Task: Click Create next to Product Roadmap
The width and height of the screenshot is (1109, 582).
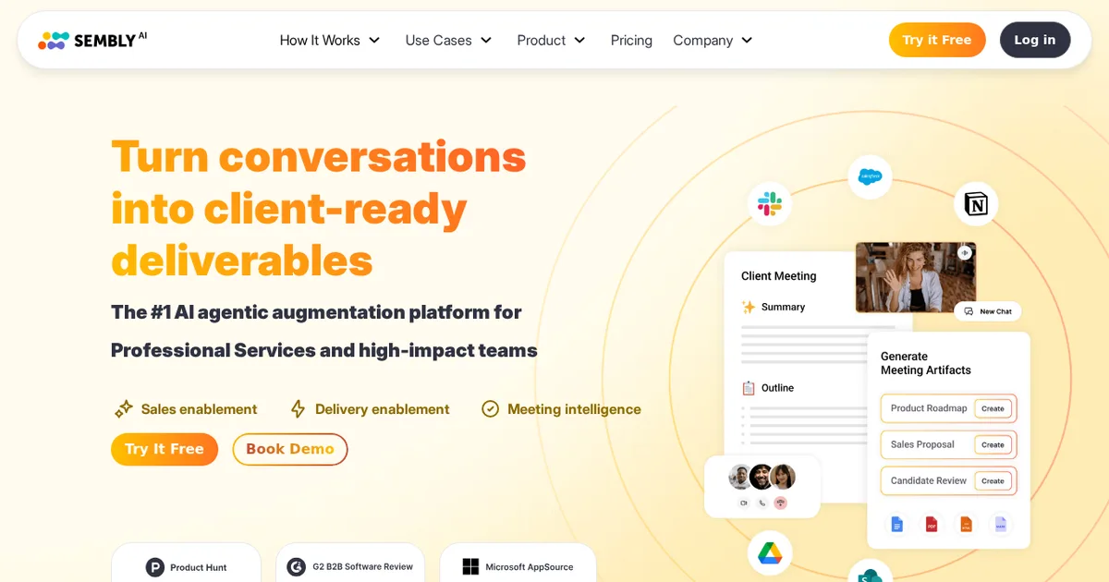Action: tap(993, 408)
